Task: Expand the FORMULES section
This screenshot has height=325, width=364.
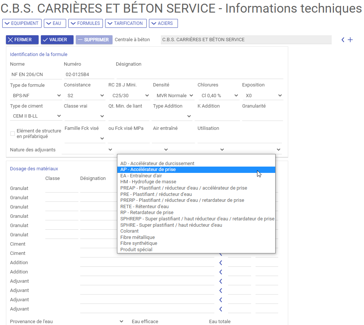Action: [85, 23]
